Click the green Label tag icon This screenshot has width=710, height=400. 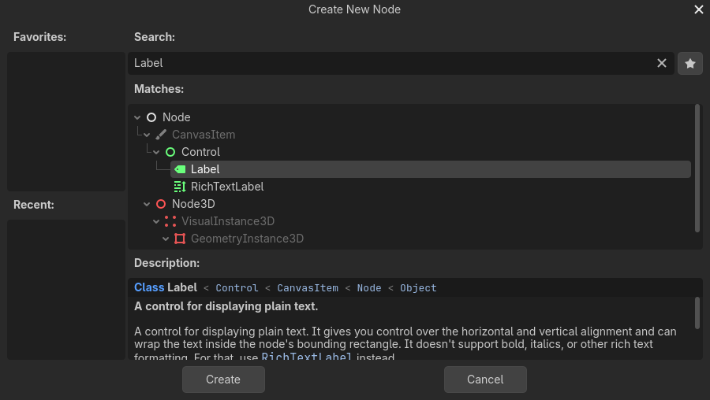coord(180,169)
